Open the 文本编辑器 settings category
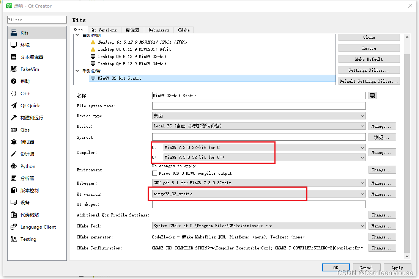419x279 pixels. tap(37, 57)
